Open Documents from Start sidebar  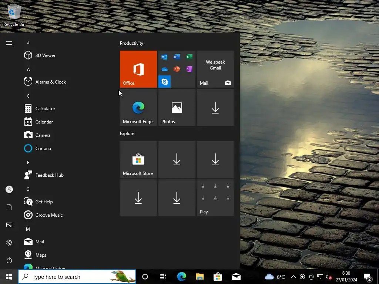coord(9,207)
